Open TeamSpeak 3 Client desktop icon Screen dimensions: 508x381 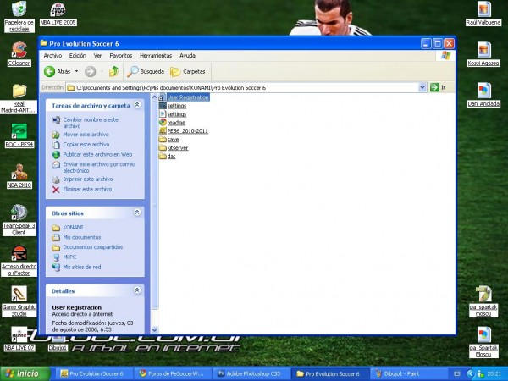point(19,220)
